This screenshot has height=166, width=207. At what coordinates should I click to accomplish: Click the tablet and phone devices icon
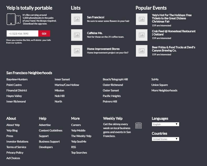[13, 19]
